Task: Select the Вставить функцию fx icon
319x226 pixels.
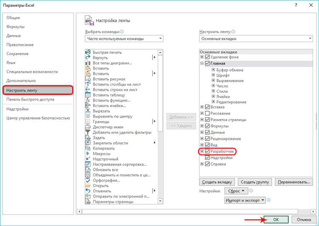Action: click(88, 100)
